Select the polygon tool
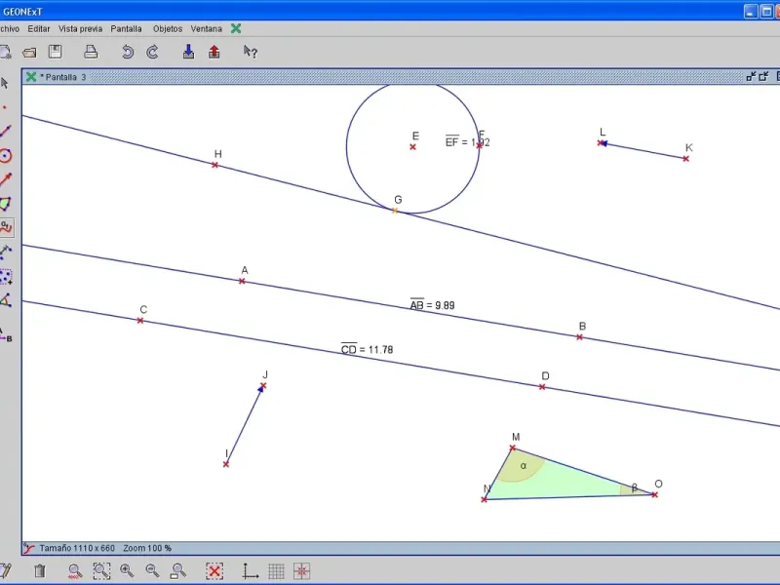 tap(6, 204)
